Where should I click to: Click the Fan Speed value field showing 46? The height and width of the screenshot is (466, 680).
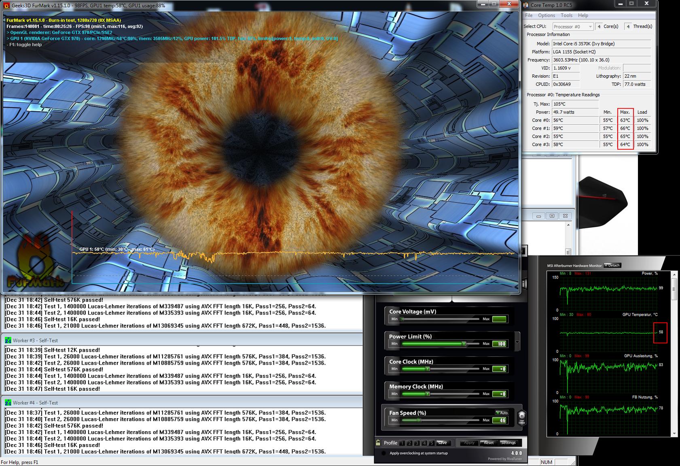point(500,420)
